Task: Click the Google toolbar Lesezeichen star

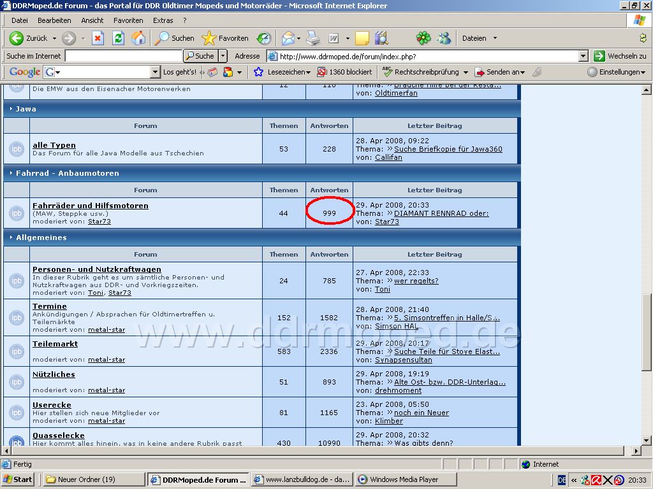Action: click(x=259, y=72)
